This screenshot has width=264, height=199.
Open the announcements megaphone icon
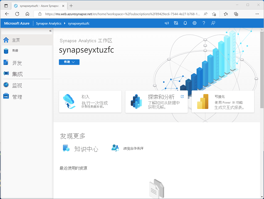click(167, 23)
